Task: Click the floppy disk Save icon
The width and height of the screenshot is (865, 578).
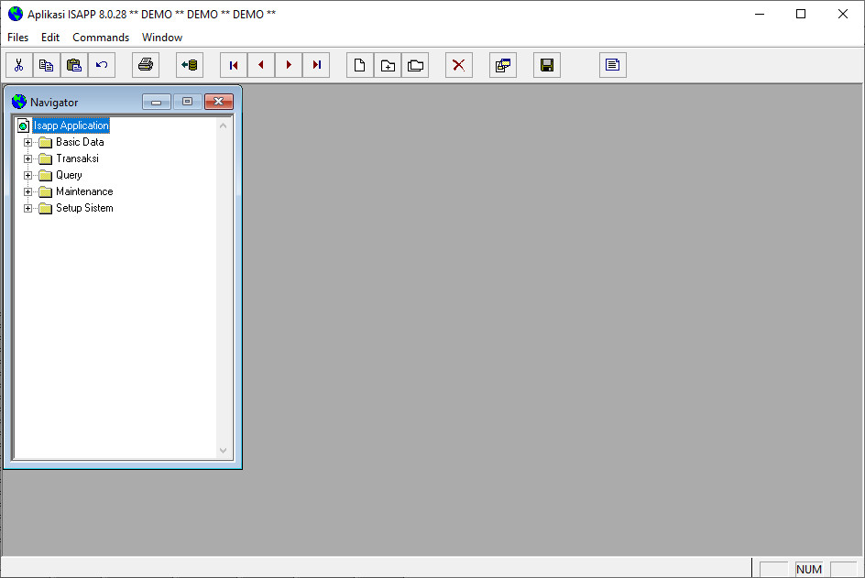Action: tap(546, 65)
